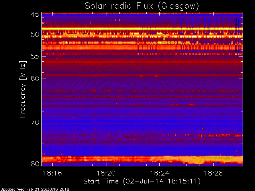Click the "Start Time (02-Jul-14 18:15:11)" label

(142, 181)
